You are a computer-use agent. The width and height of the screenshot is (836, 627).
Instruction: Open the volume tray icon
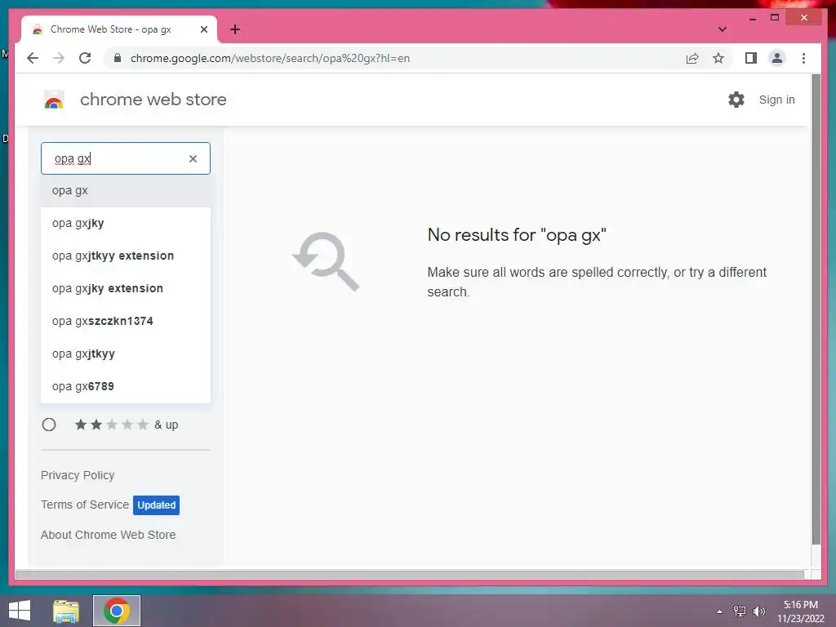point(758,611)
